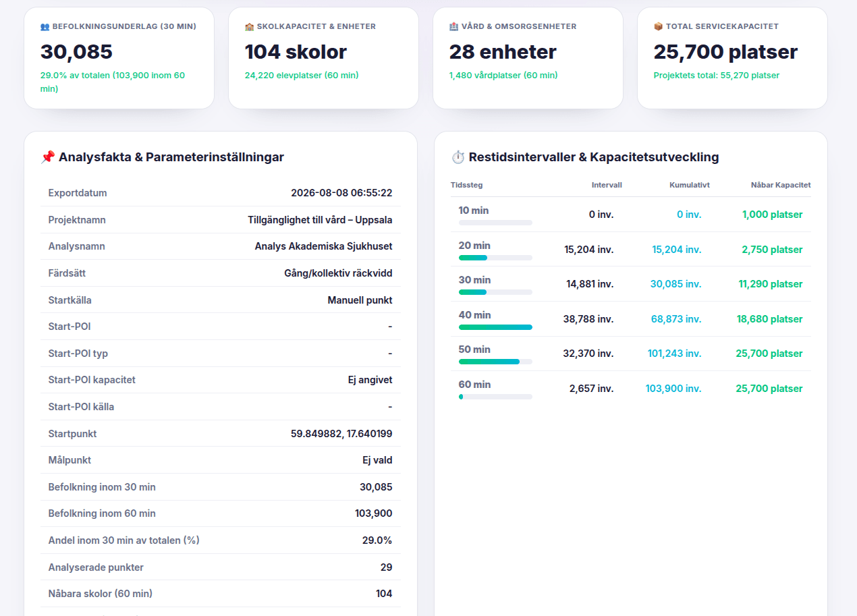The image size is (857, 616).
Task: Click the Start-POI kapacitet label
Action: 92,380
